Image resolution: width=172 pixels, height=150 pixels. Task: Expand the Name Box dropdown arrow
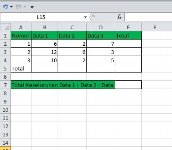(85, 17)
